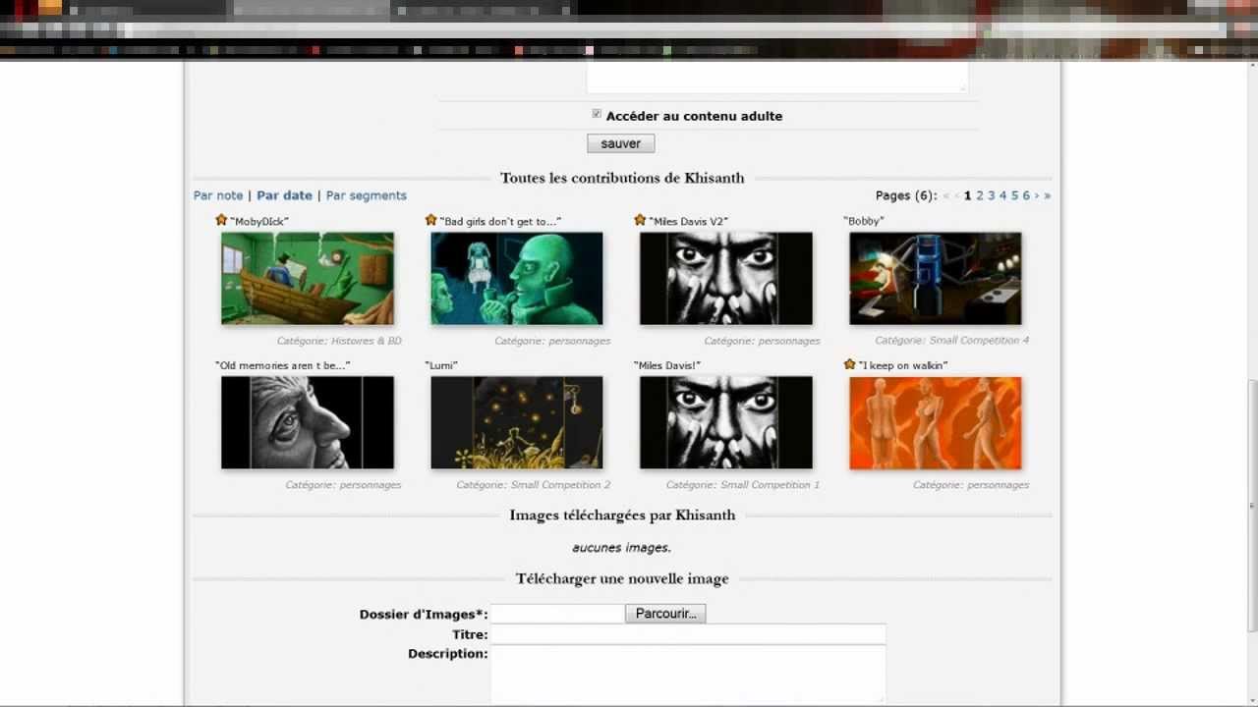Open the "Miles Davis!" thumbnail
Image resolution: width=1258 pixels, height=707 pixels.
tap(726, 422)
